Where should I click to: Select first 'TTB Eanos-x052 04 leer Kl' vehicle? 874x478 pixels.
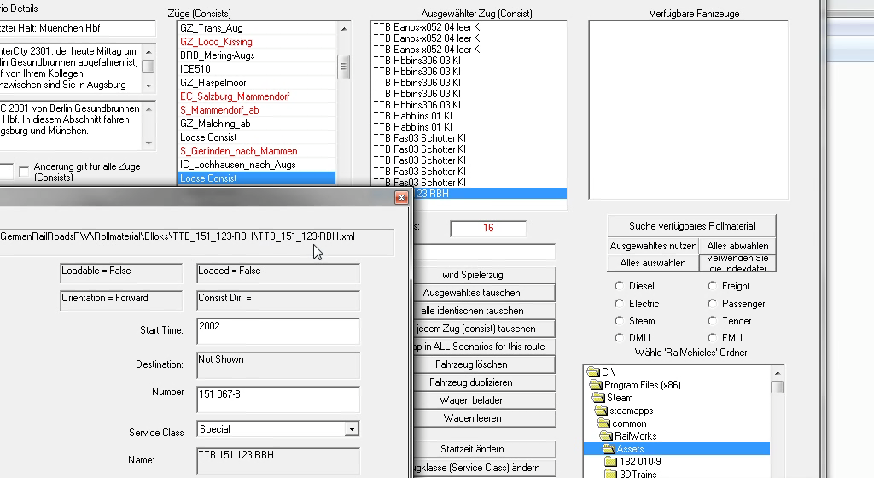pyautogui.click(x=469, y=27)
